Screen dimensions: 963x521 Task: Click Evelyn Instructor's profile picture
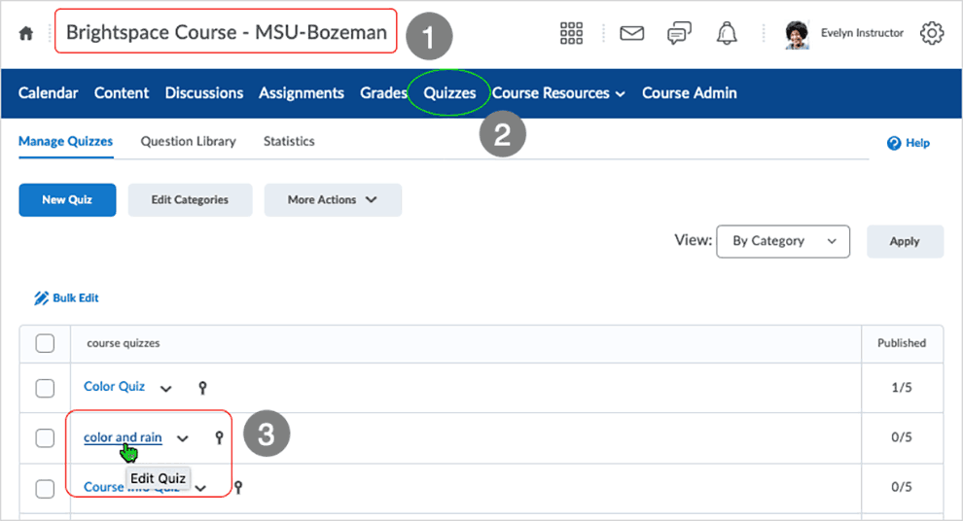click(x=798, y=34)
